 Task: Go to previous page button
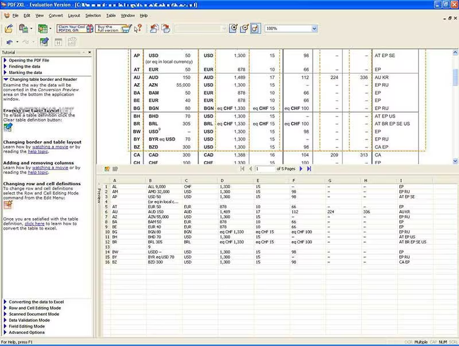coord(251,169)
